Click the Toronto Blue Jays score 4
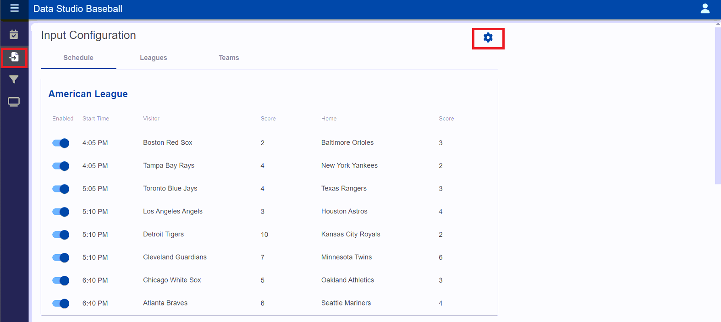 tap(263, 189)
